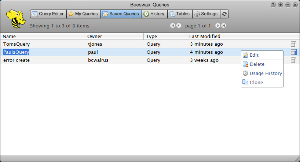Go to previous page arrow

click(x=179, y=26)
